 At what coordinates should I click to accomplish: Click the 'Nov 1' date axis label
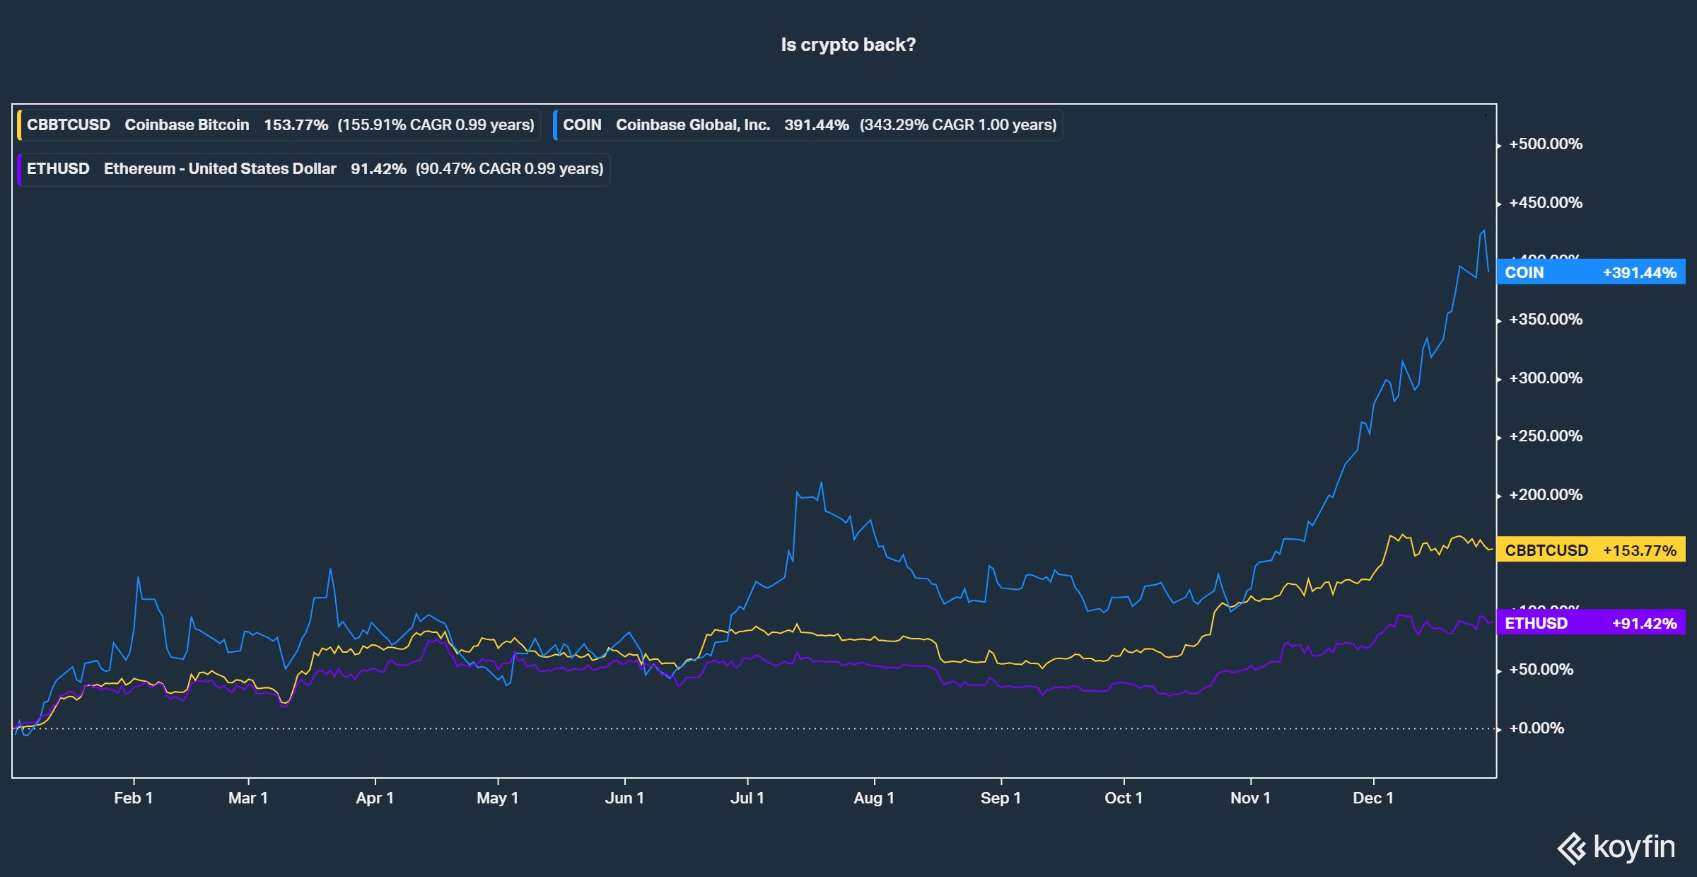[x=1250, y=798]
